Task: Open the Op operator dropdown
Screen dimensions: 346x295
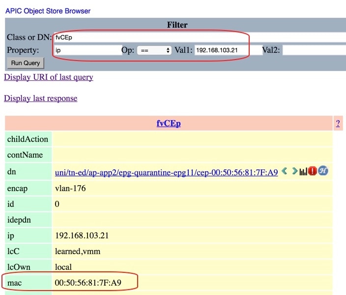Action: pyautogui.click(x=154, y=50)
